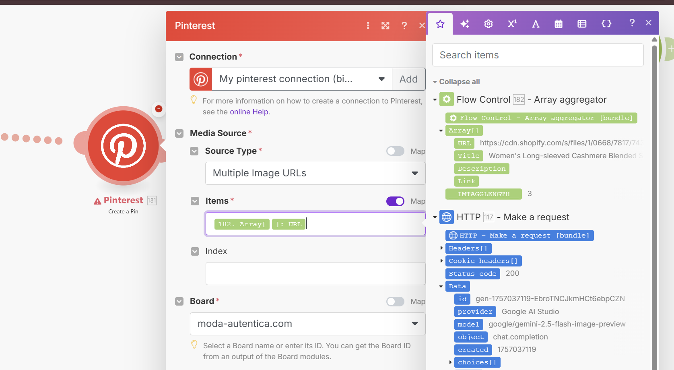Close the Pinterest module dialog

click(422, 26)
